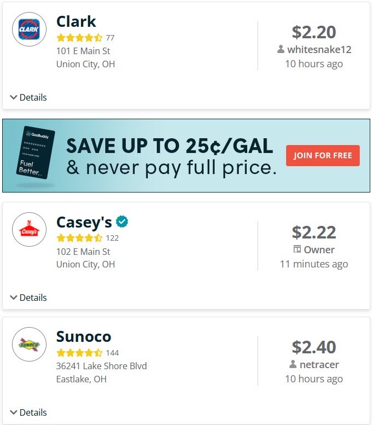Open the Sunoco station name link

(84, 336)
